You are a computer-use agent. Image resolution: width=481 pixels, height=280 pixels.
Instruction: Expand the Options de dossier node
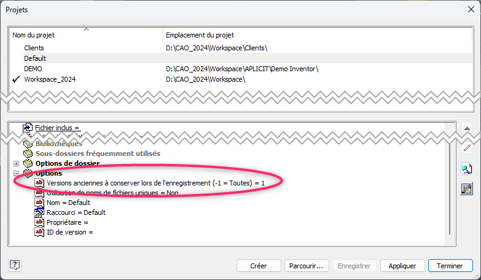[x=16, y=163]
